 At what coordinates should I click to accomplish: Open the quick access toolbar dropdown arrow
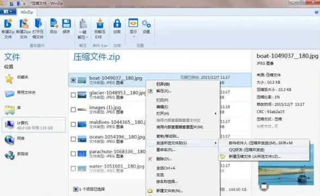pos(24,4)
